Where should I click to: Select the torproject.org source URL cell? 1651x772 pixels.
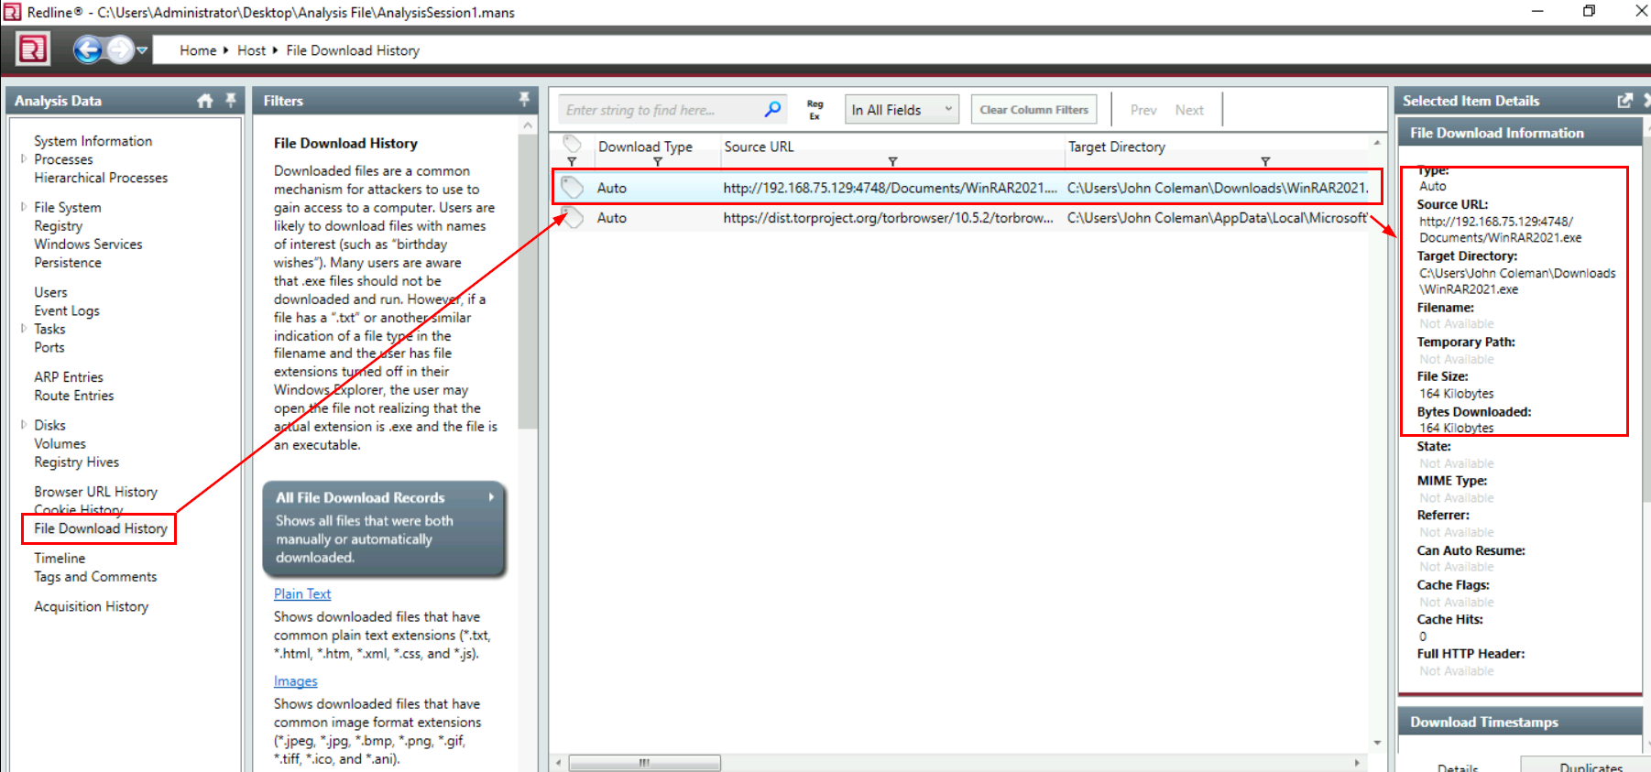coord(888,218)
